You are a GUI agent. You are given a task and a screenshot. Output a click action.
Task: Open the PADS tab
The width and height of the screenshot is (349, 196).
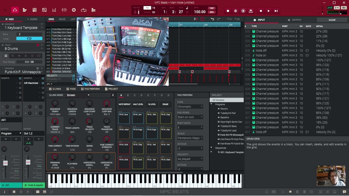click(71, 89)
